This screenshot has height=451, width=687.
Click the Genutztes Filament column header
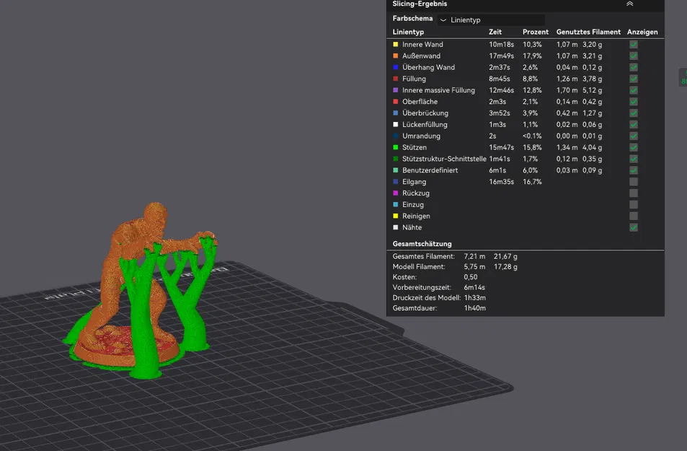pos(588,32)
